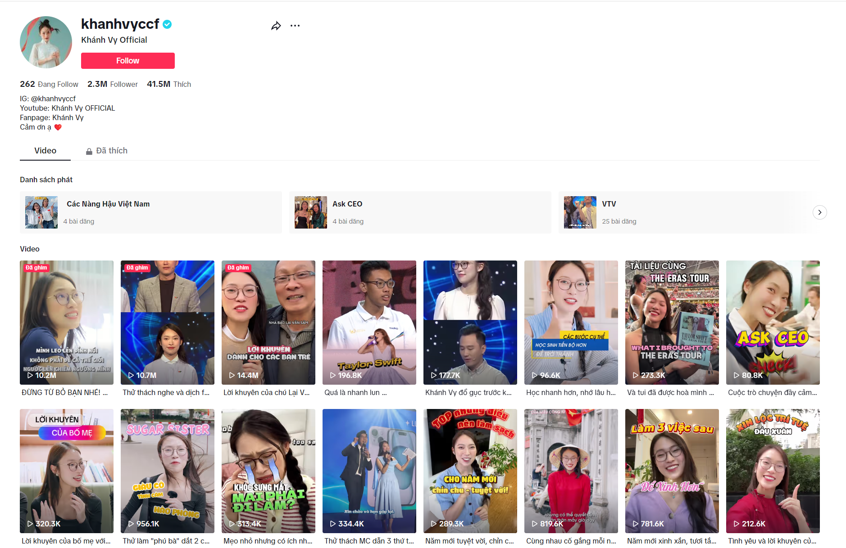The width and height of the screenshot is (846, 548).
Task: Open the Ask CEO Check video thumbnail
Action: coord(773,322)
